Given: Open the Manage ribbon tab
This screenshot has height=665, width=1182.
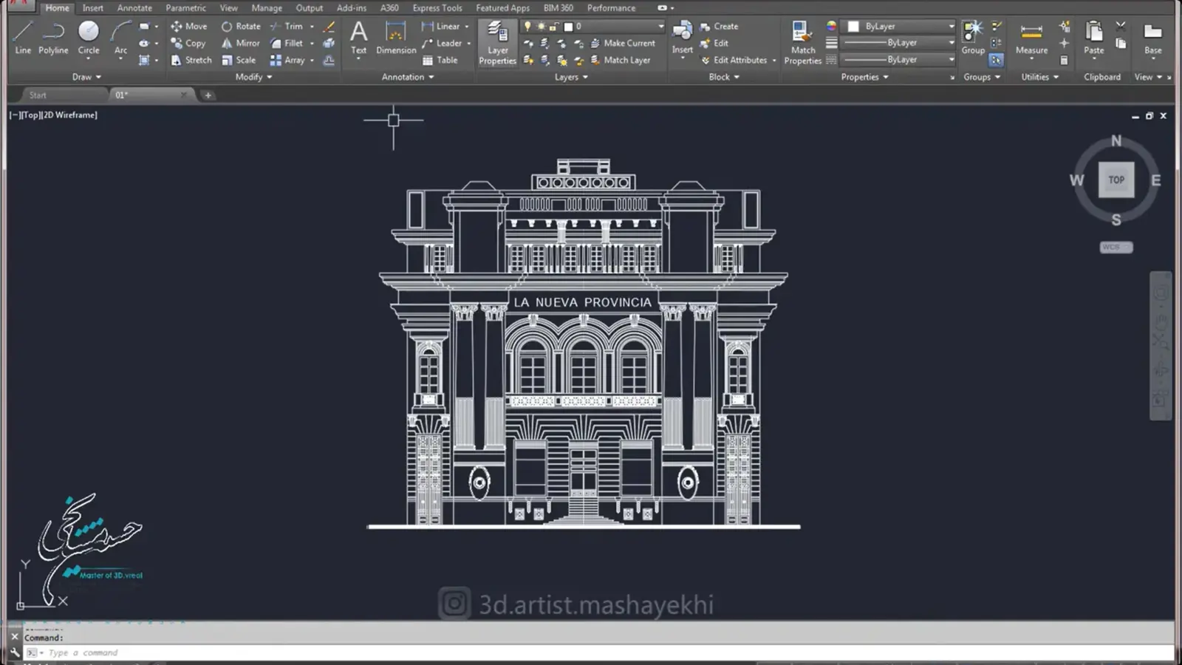Looking at the screenshot, I should (x=267, y=8).
